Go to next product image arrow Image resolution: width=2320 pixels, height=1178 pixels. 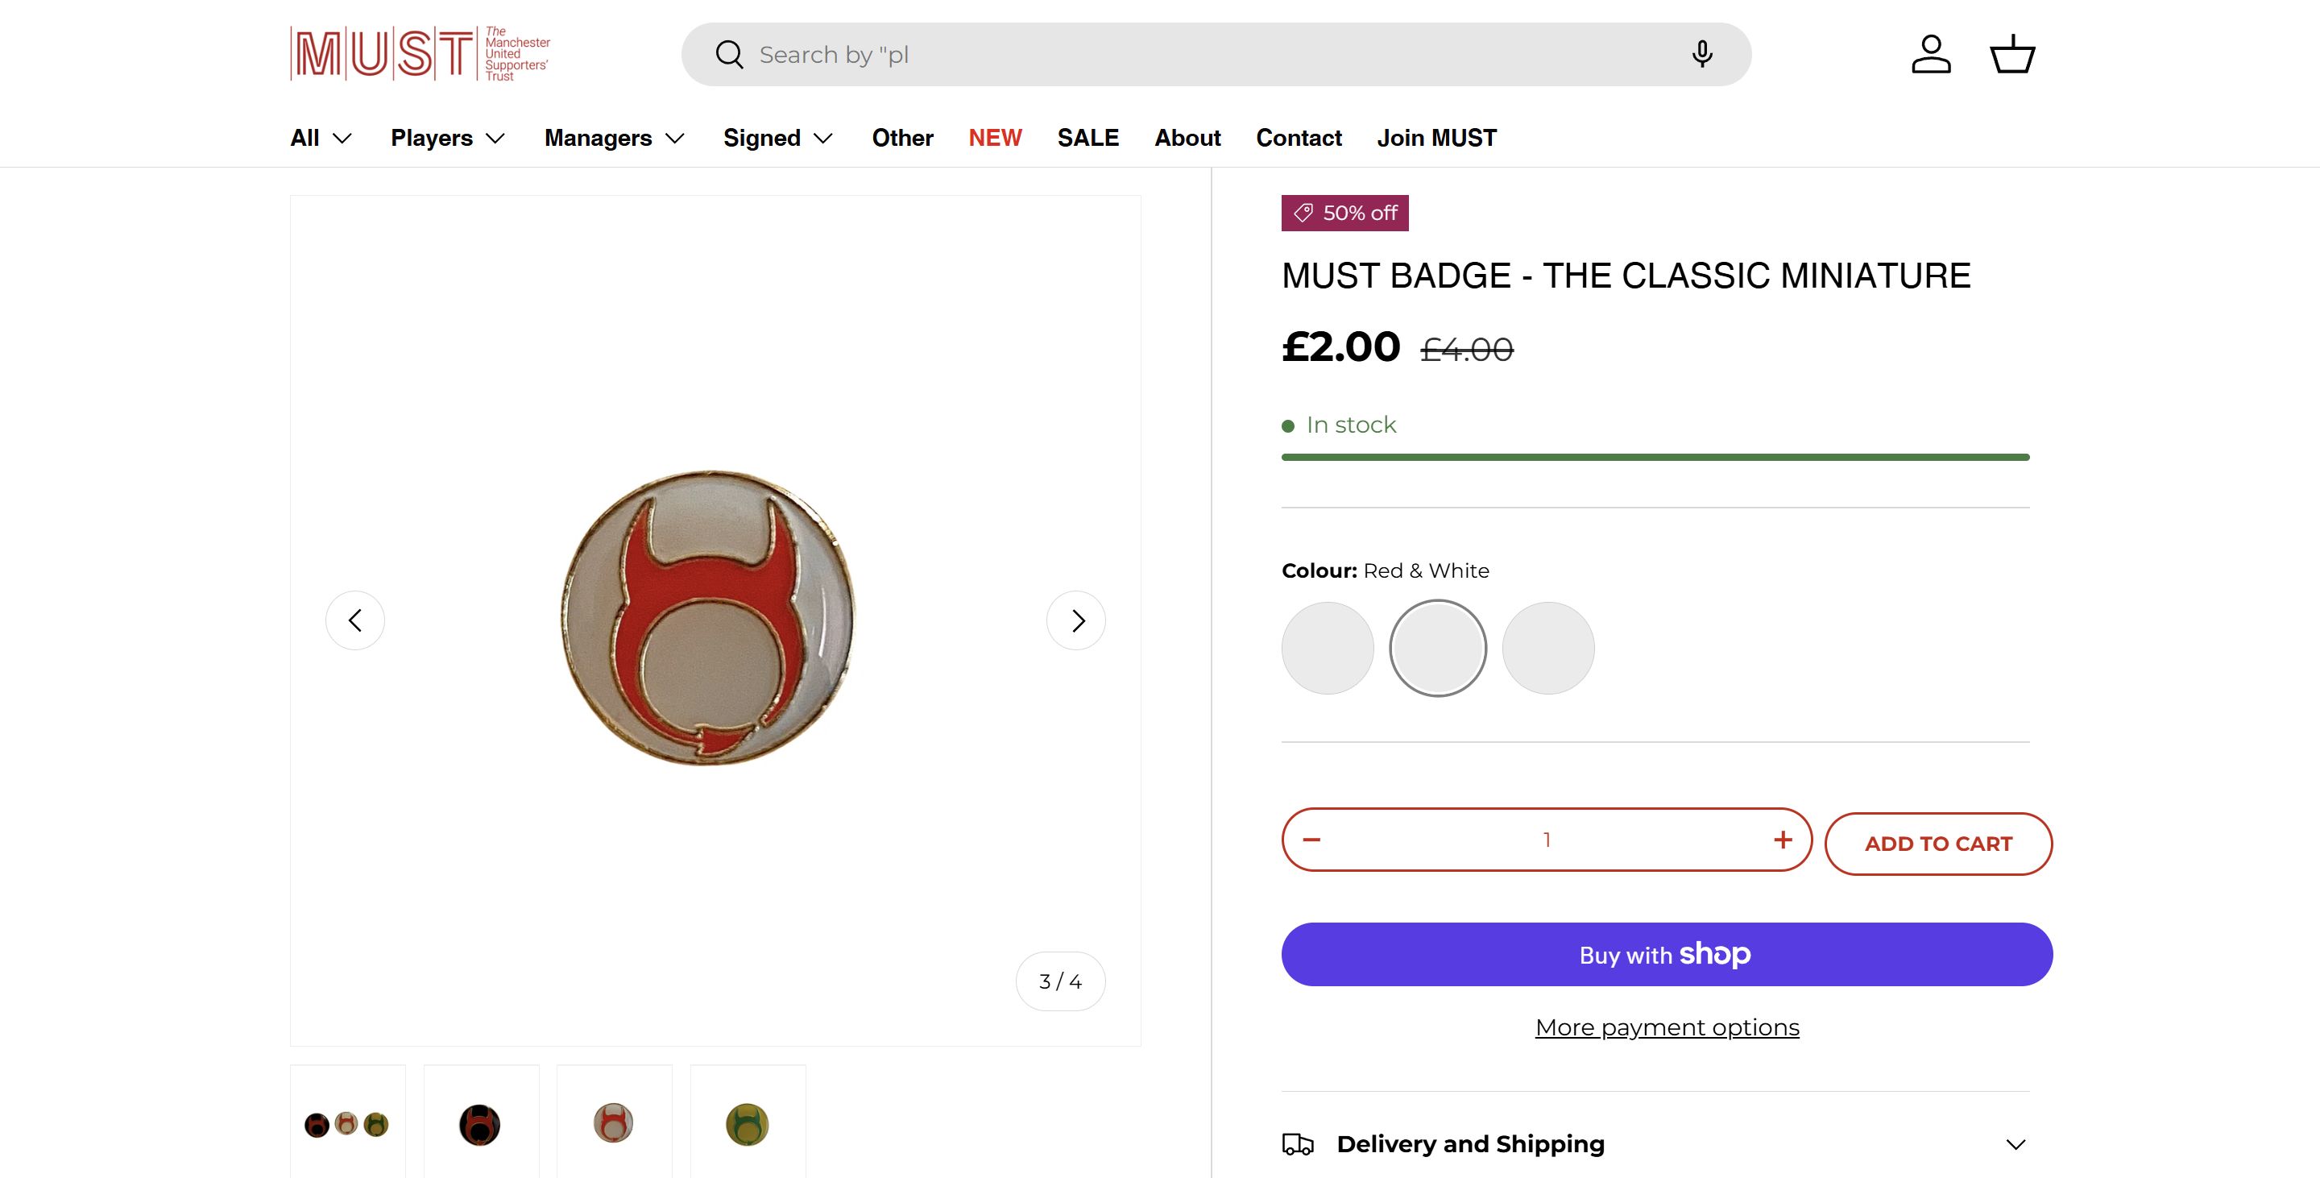[x=1076, y=620]
